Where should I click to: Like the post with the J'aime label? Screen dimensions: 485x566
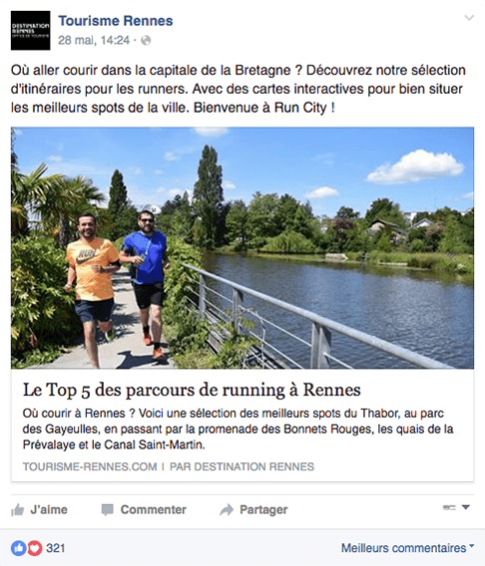pyautogui.click(x=49, y=509)
